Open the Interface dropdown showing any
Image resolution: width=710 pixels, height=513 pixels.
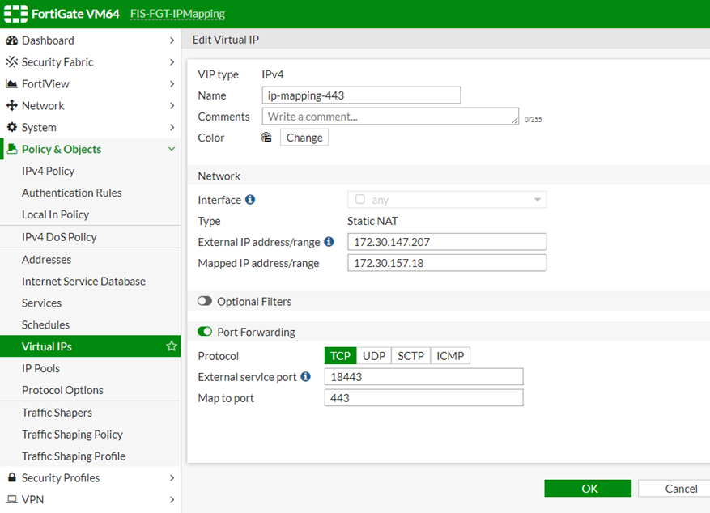pos(447,200)
